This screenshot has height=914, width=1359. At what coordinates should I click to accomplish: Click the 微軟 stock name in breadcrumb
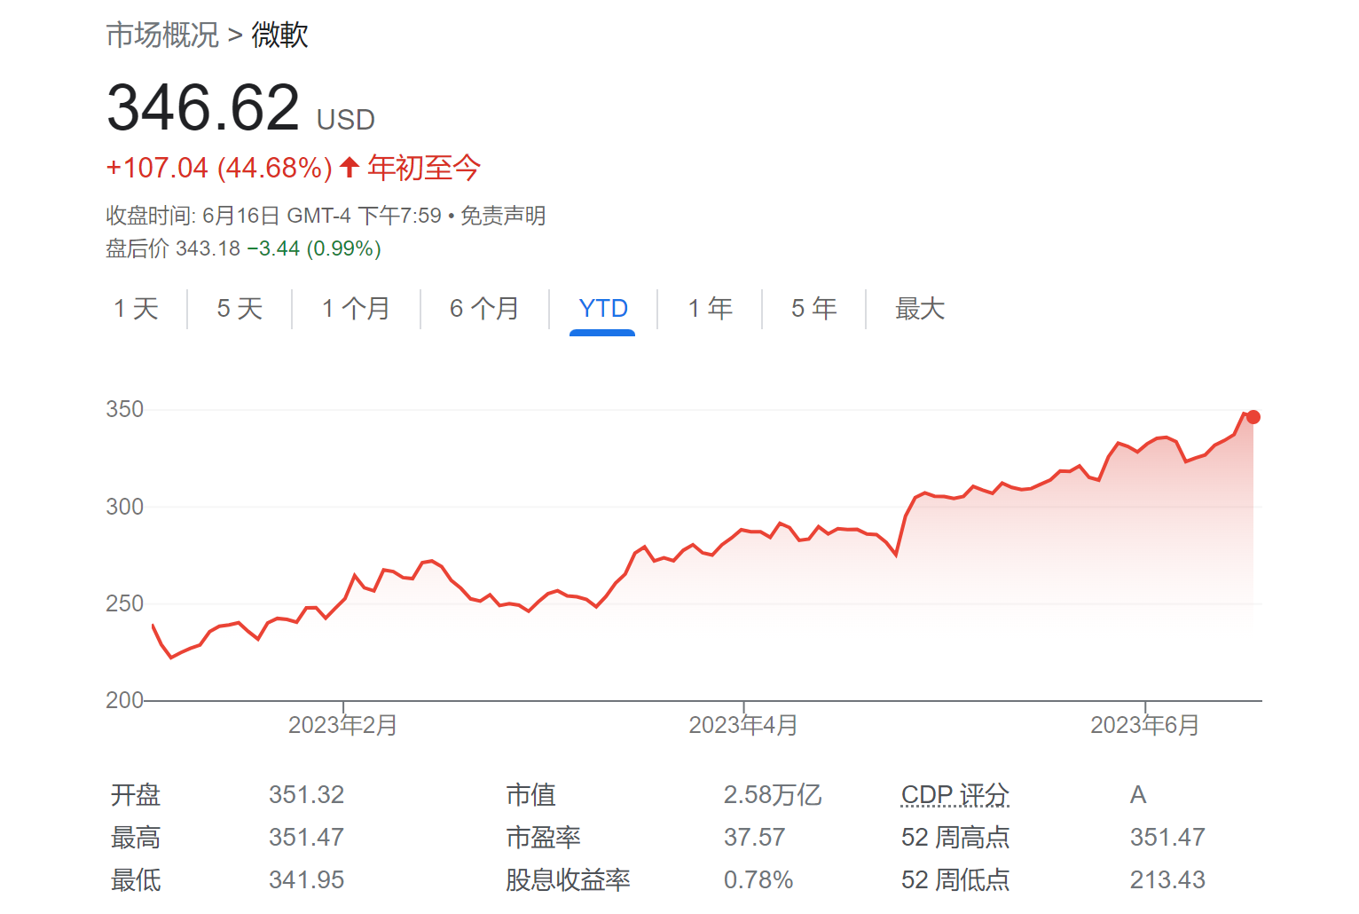click(x=279, y=35)
